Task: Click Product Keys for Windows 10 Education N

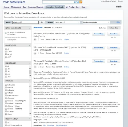Action: pyautogui.click(x=99, y=48)
